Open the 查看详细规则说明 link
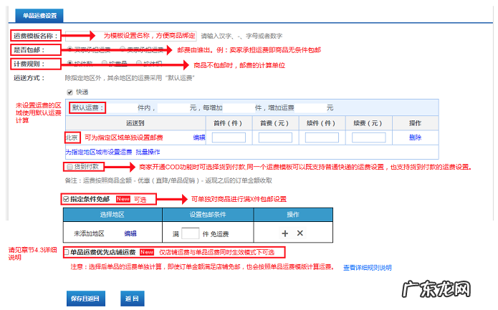Image resolution: width=498 pixels, height=310 pixels. coord(368,268)
